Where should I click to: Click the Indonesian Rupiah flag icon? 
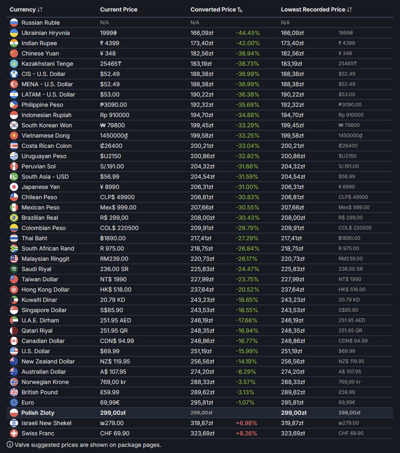[x=14, y=115]
